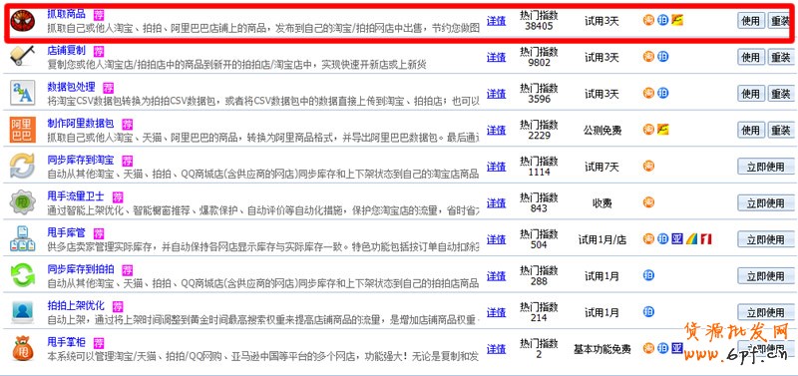Click the yellow sync-arrows icon for 同步库存到淘宝
The width and height of the screenshot is (798, 376).
coord(22,166)
